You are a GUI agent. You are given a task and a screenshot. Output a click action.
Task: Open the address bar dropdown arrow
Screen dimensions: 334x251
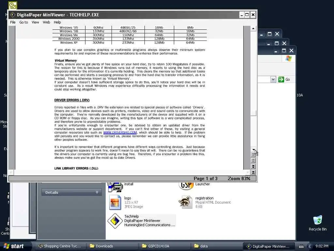pos(273,80)
